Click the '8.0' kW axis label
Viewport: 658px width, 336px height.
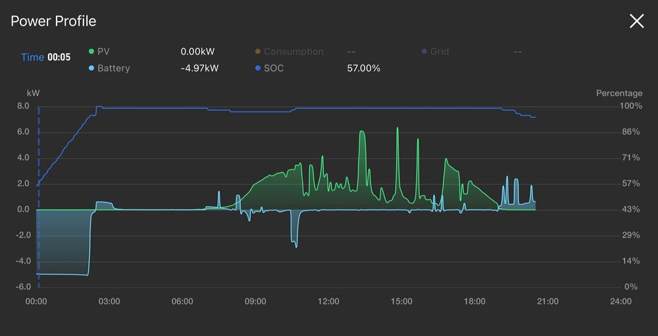pyautogui.click(x=24, y=106)
